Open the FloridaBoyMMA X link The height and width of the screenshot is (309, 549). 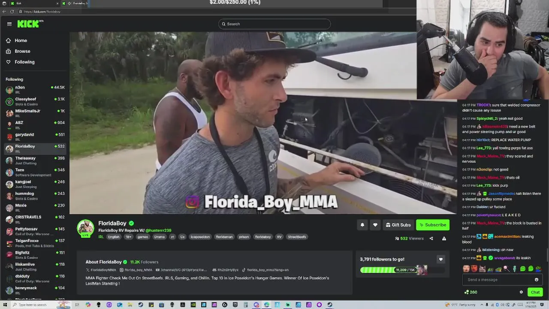(x=101, y=270)
